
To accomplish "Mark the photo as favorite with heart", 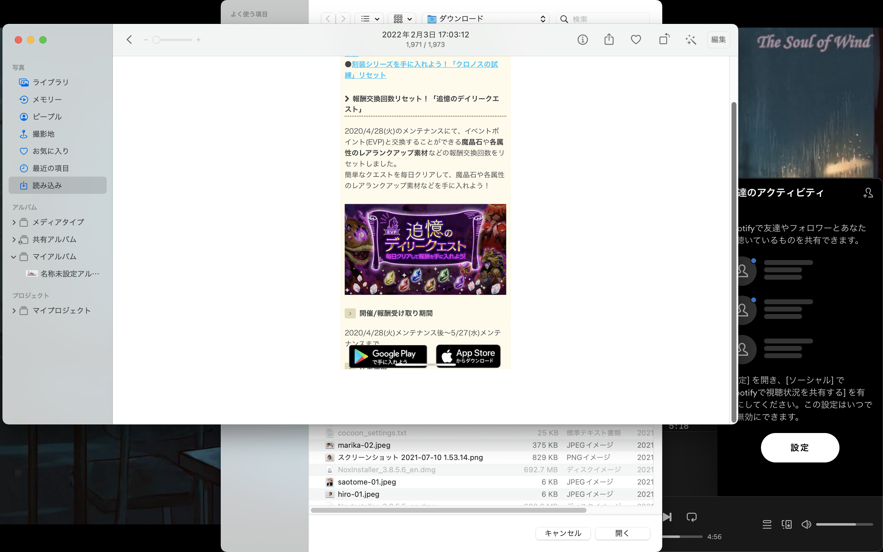I will [x=636, y=40].
